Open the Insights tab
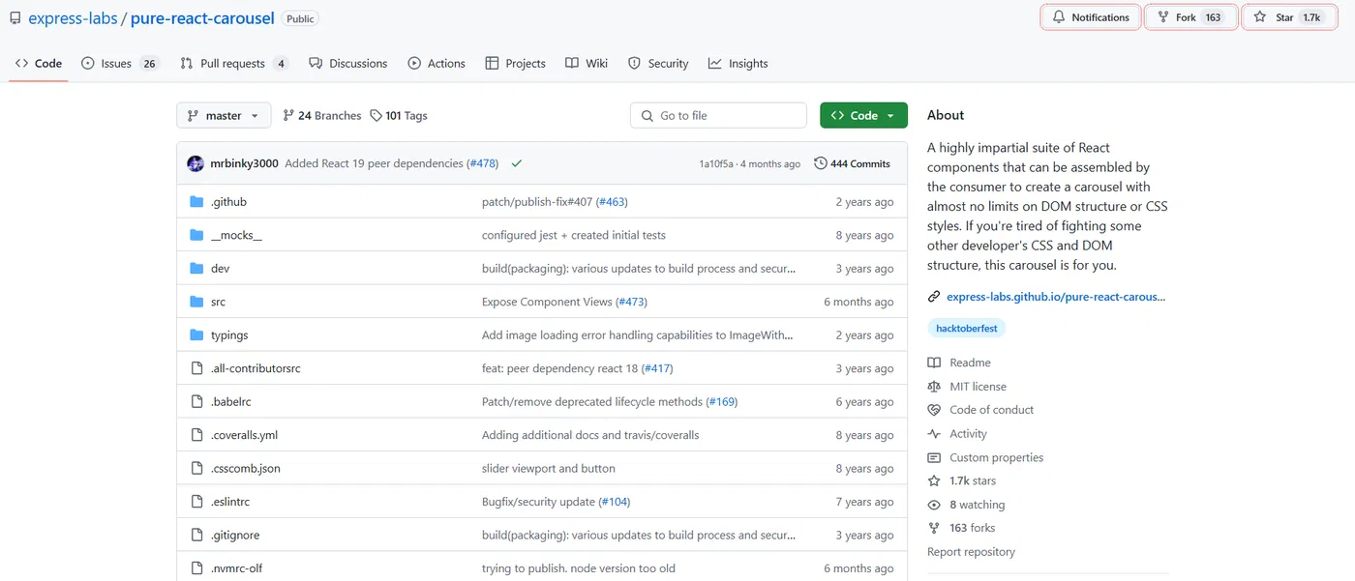 coord(738,63)
